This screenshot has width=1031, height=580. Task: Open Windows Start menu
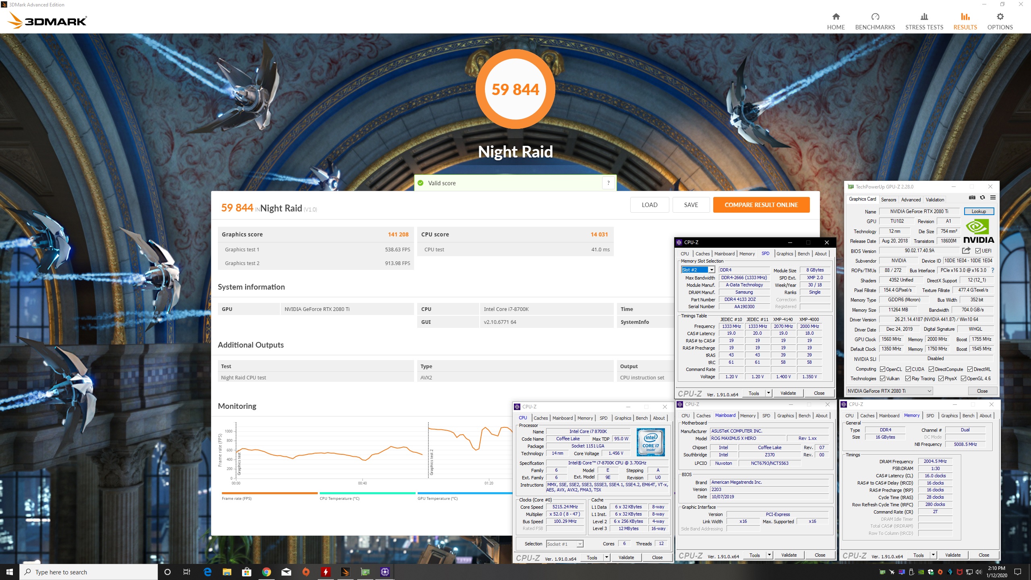pyautogui.click(x=10, y=572)
